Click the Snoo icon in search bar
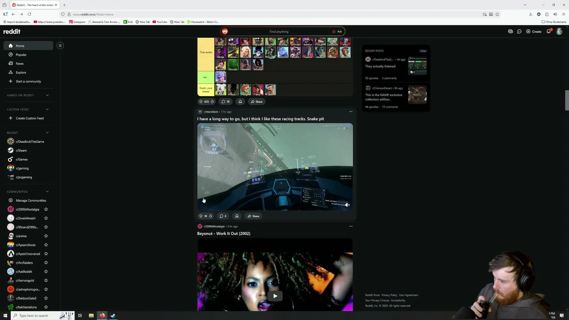569x320 pixels. pyautogui.click(x=225, y=32)
